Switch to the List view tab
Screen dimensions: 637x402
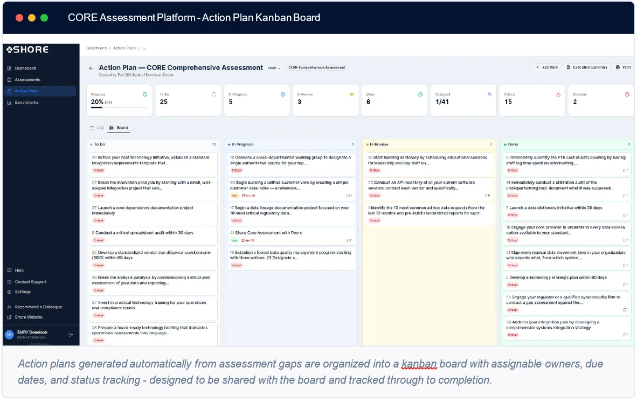[96, 128]
